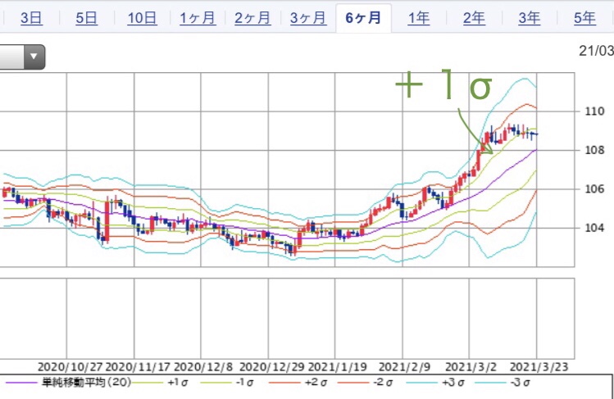The image size is (614, 399).
Task: Show the 1ヶ月 chart period
Action: [198, 18]
